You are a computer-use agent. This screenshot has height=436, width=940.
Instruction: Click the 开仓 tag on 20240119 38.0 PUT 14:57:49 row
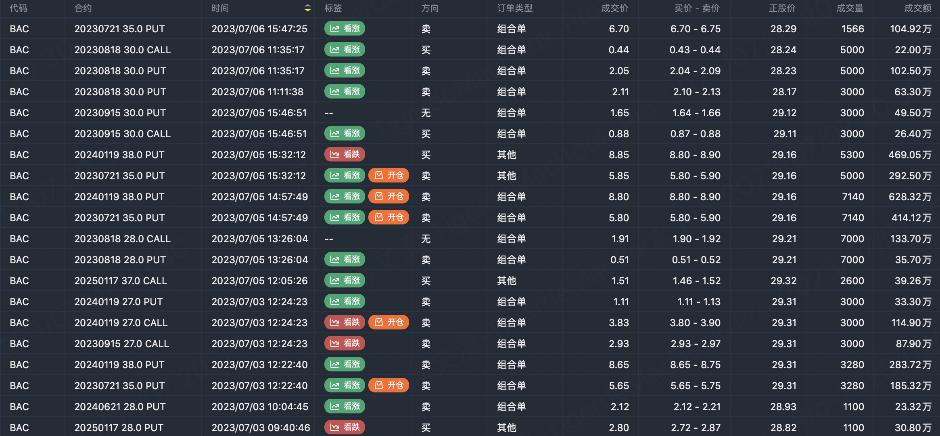[x=389, y=197]
